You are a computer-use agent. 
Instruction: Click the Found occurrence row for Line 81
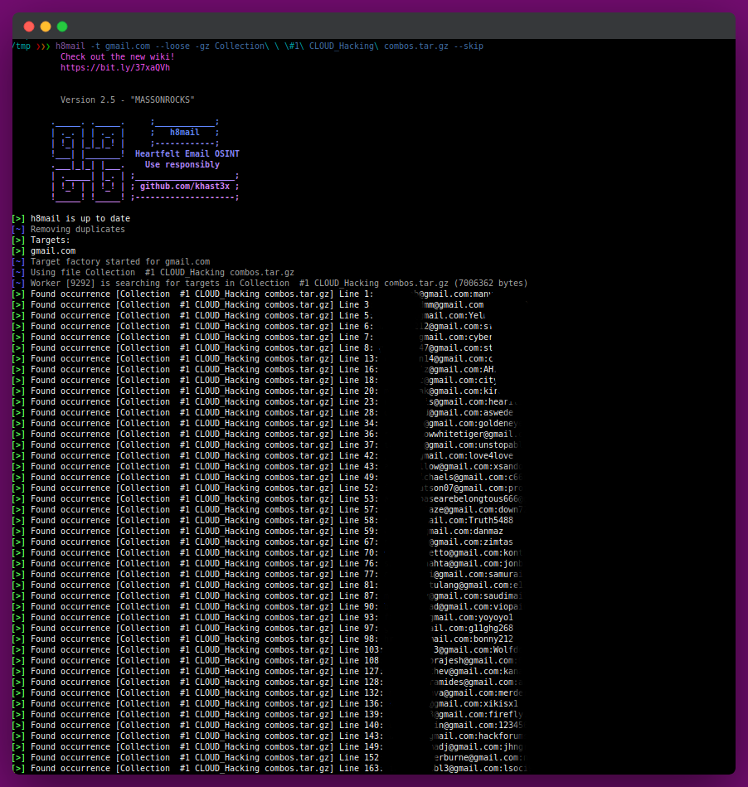pos(268,585)
